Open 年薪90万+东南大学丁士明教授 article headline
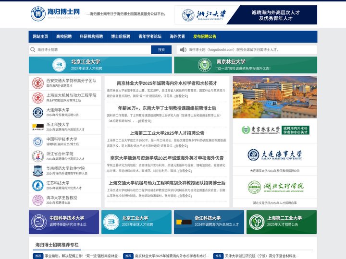Screen dimensions: 346x259 (167, 108)
